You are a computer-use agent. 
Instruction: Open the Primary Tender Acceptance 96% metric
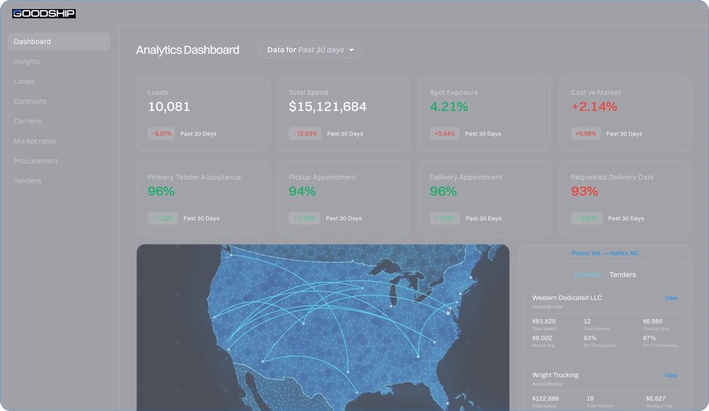(x=161, y=191)
